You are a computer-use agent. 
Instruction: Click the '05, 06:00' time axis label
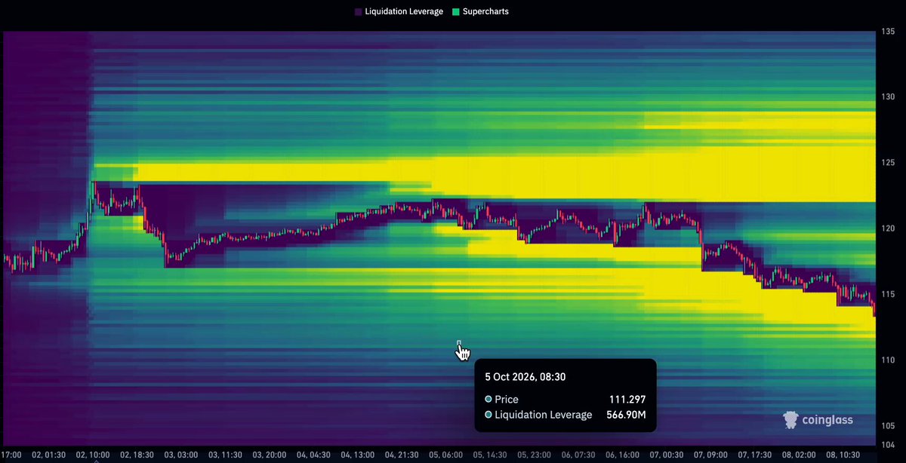pyautogui.click(x=447, y=455)
